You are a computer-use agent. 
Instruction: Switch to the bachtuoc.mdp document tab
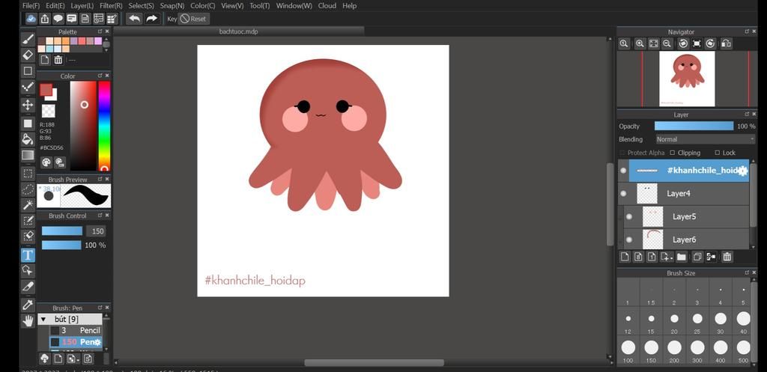point(239,31)
